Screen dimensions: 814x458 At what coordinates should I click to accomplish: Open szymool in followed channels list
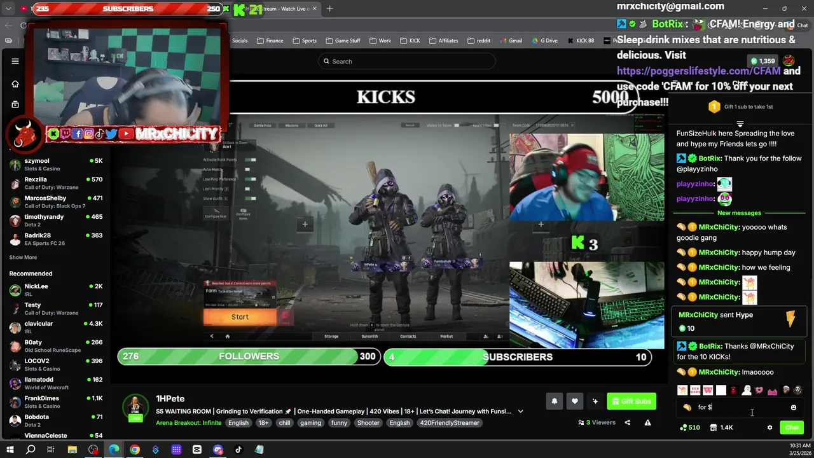point(56,165)
